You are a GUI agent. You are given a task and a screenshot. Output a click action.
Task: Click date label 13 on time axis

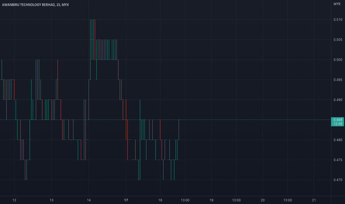tap(51, 200)
